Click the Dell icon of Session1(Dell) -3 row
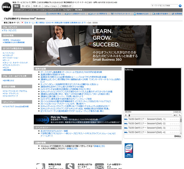This screenshot has height=169, width=184. [x=126, y=128]
